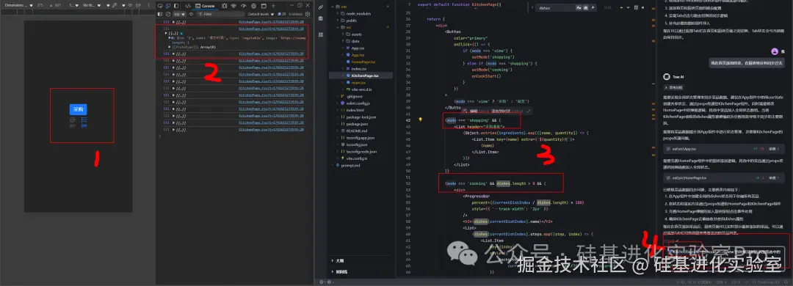Select the Console tab in DevTools
The image size is (793, 286).
pos(206,6)
